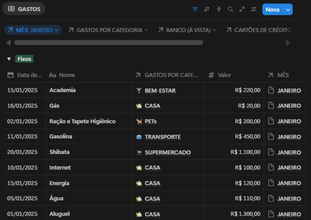Open dropdown arrow next to Nova

(288, 10)
